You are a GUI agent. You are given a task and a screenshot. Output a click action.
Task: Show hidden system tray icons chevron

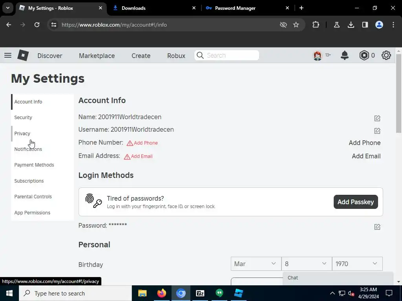(332, 293)
